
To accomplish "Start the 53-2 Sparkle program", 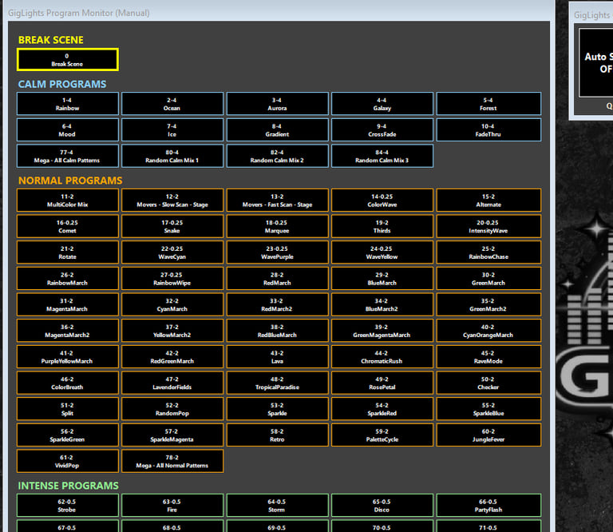I will pyautogui.click(x=277, y=409).
